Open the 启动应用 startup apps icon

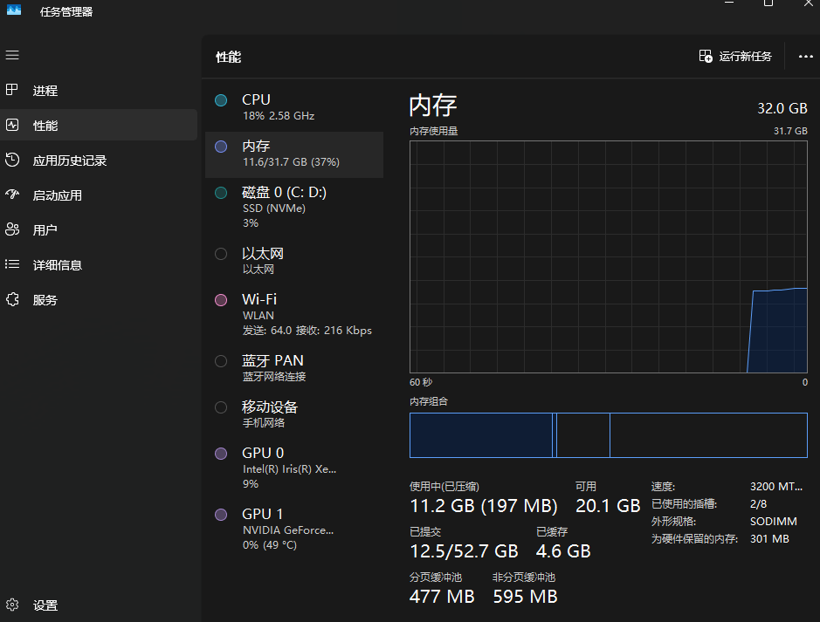pyautogui.click(x=12, y=195)
